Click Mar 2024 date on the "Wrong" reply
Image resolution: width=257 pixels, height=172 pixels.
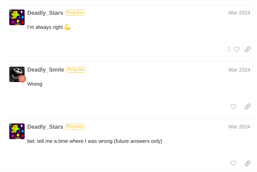[239, 70]
